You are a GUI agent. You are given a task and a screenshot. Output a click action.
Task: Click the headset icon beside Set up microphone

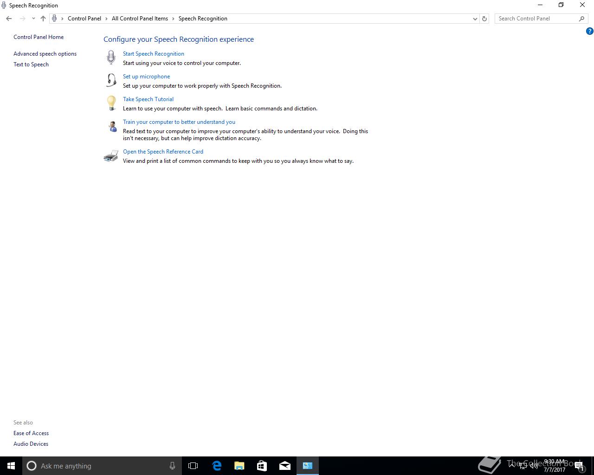(x=111, y=80)
